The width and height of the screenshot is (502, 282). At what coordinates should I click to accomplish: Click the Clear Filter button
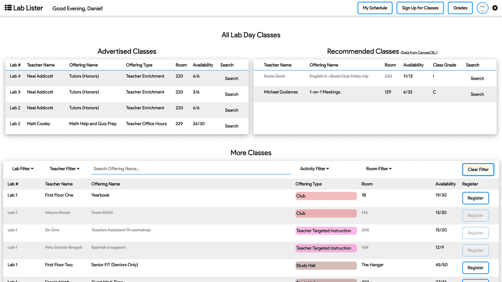(x=478, y=170)
